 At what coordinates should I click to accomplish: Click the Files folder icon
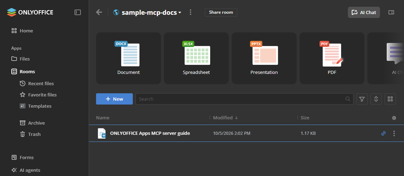14,59
